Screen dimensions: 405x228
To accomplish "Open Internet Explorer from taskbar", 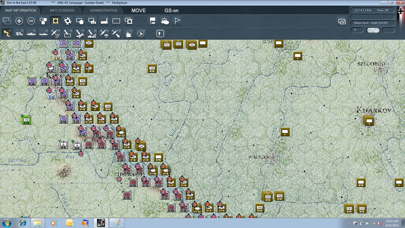I will 23,223.
